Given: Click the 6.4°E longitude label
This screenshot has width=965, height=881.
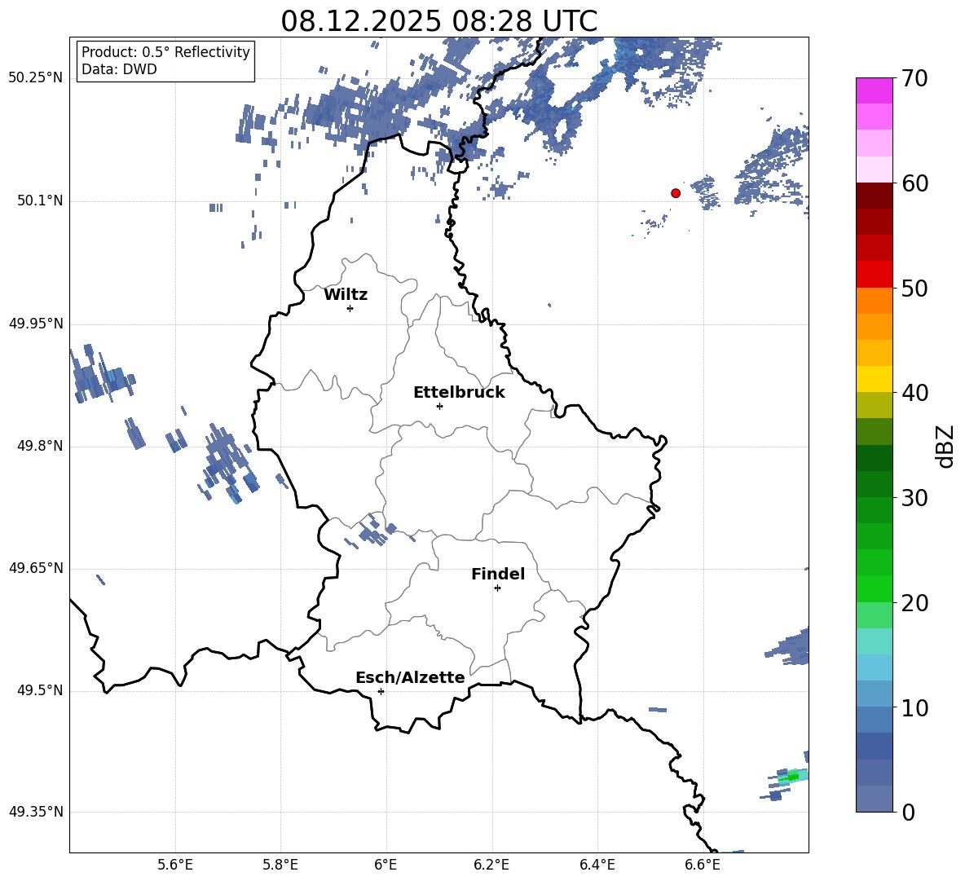Looking at the screenshot, I should [597, 865].
